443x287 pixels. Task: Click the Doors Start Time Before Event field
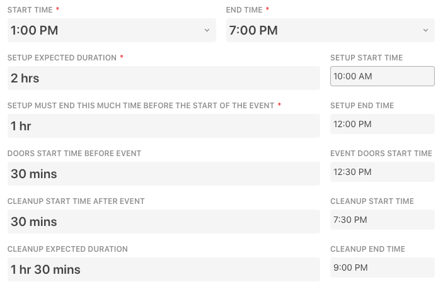tap(163, 174)
